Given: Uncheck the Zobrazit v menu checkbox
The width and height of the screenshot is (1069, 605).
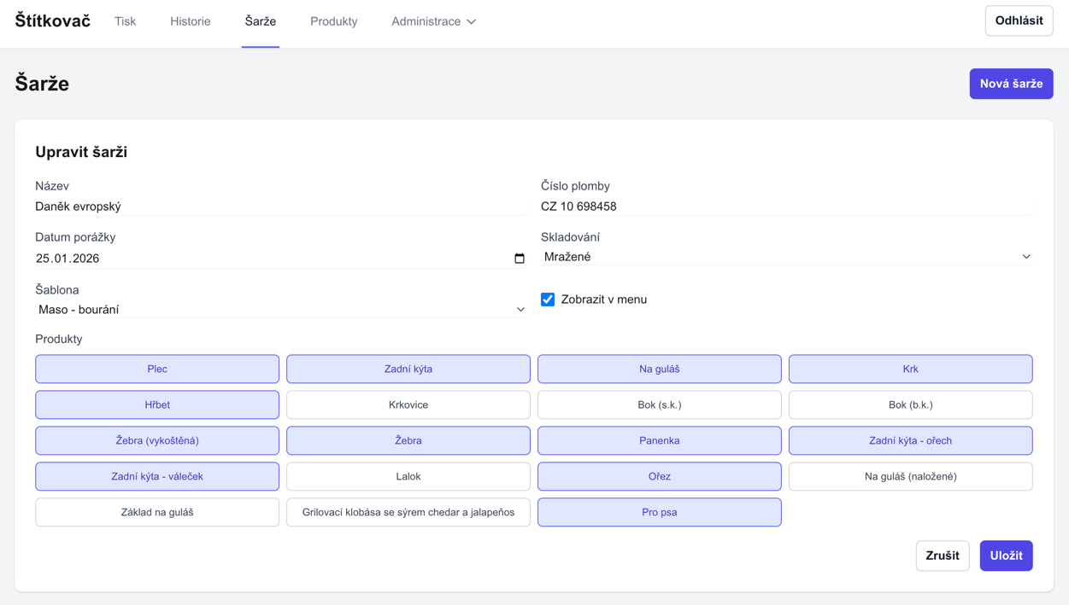Looking at the screenshot, I should pos(548,300).
